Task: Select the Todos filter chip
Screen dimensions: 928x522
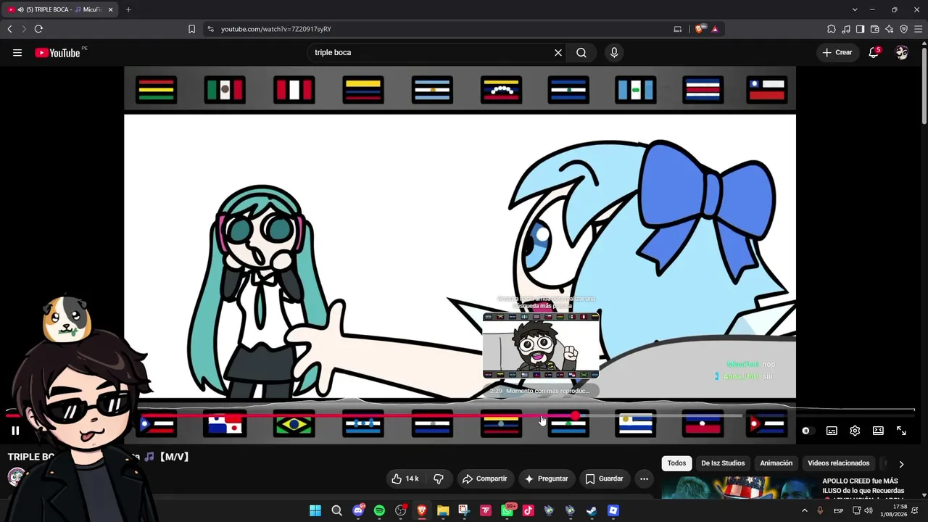Action: pyautogui.click(x=676, y=463)
